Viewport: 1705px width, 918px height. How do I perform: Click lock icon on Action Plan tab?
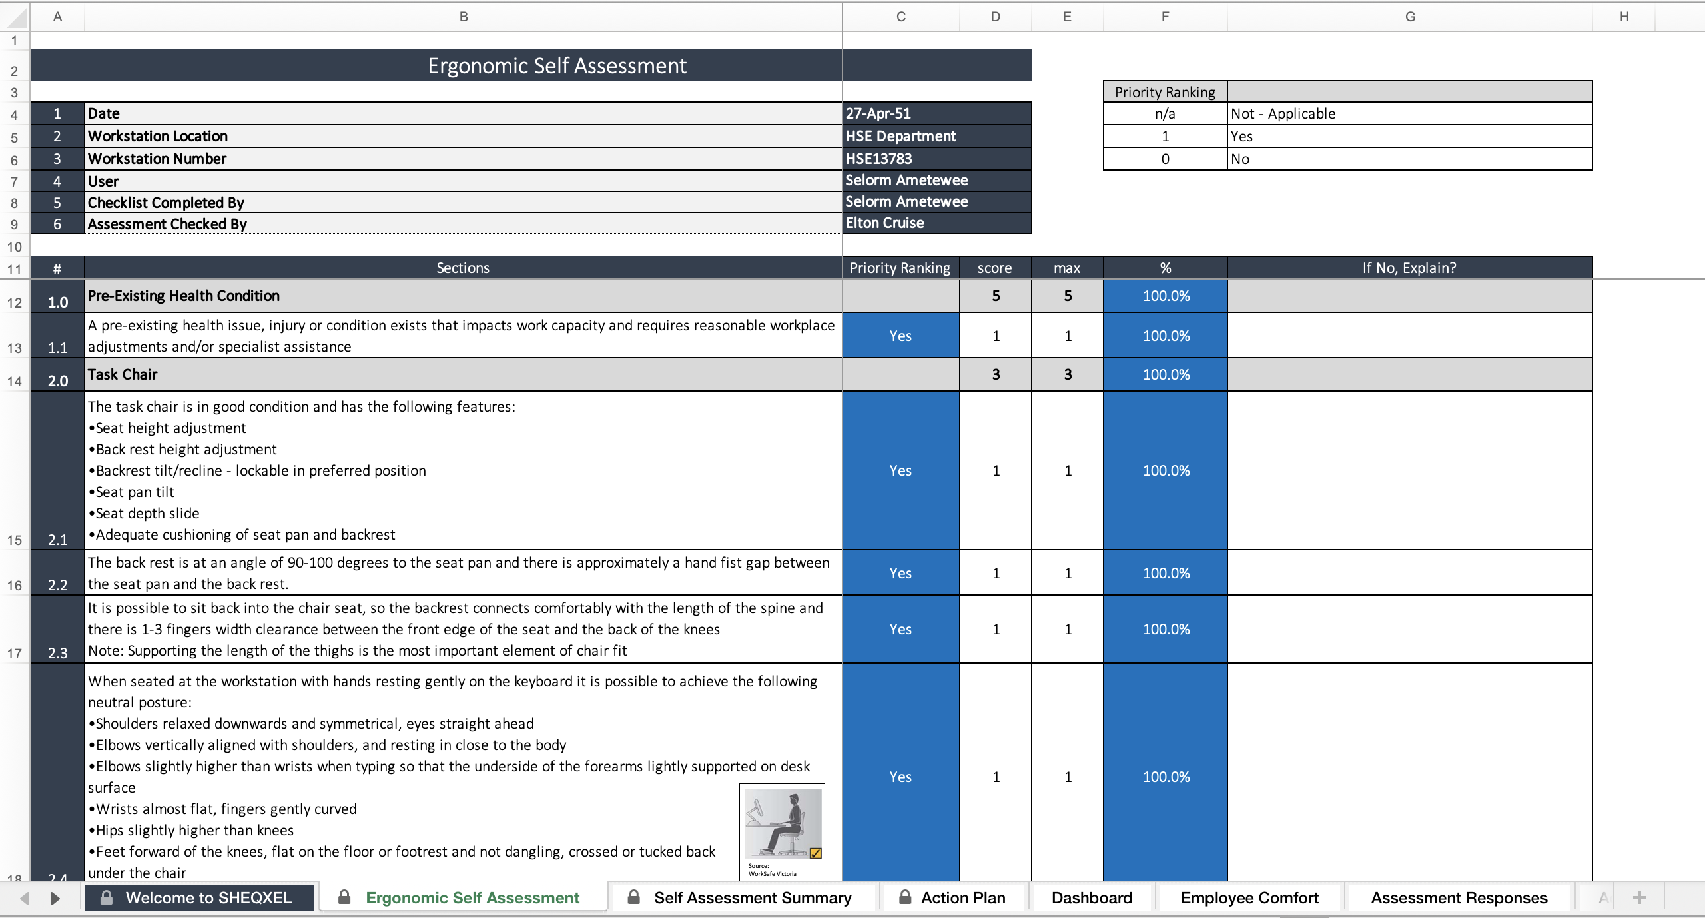click(x=905, y=897)
